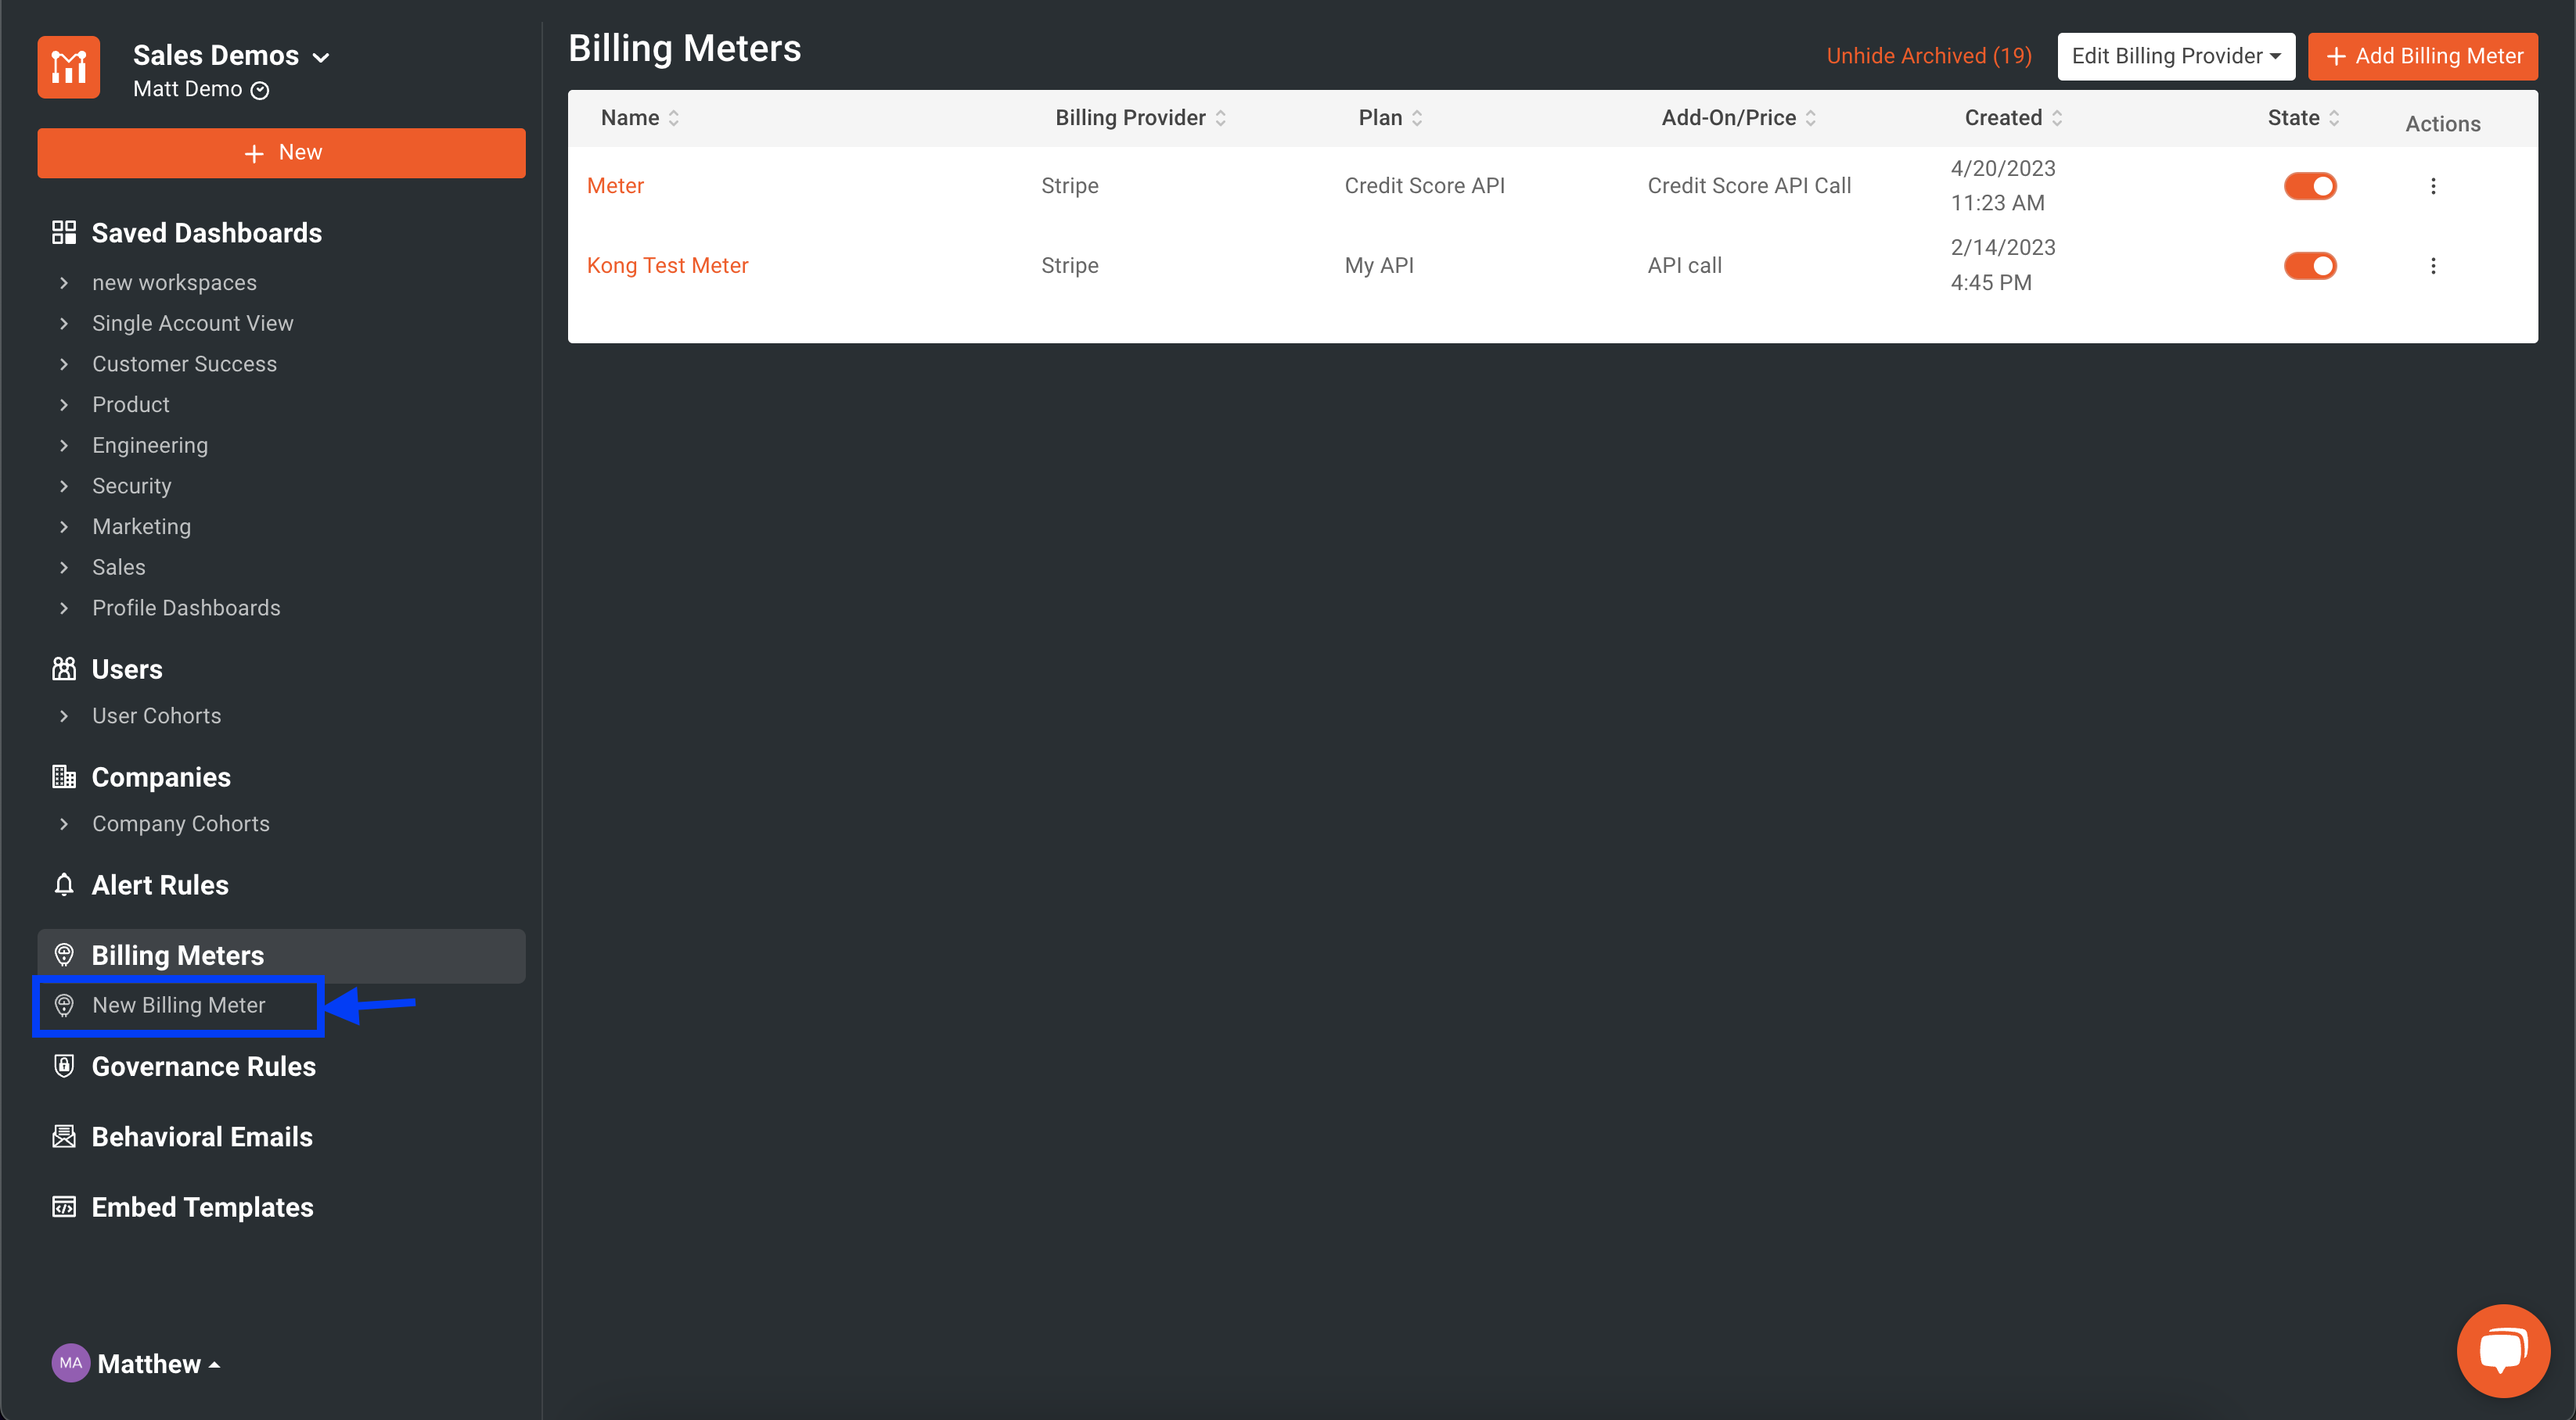
Task: Open the Matthew account menu
Action: (x=137, y=1363)
